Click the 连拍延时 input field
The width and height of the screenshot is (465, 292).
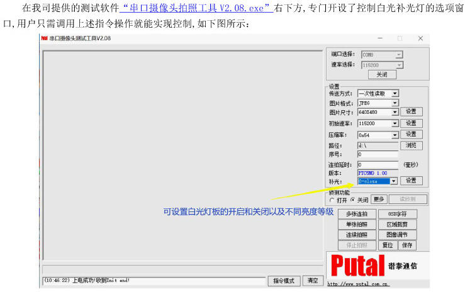click(378, 164)
